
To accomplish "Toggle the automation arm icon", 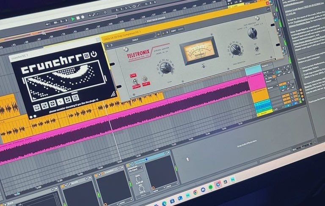I will [94, 14].
